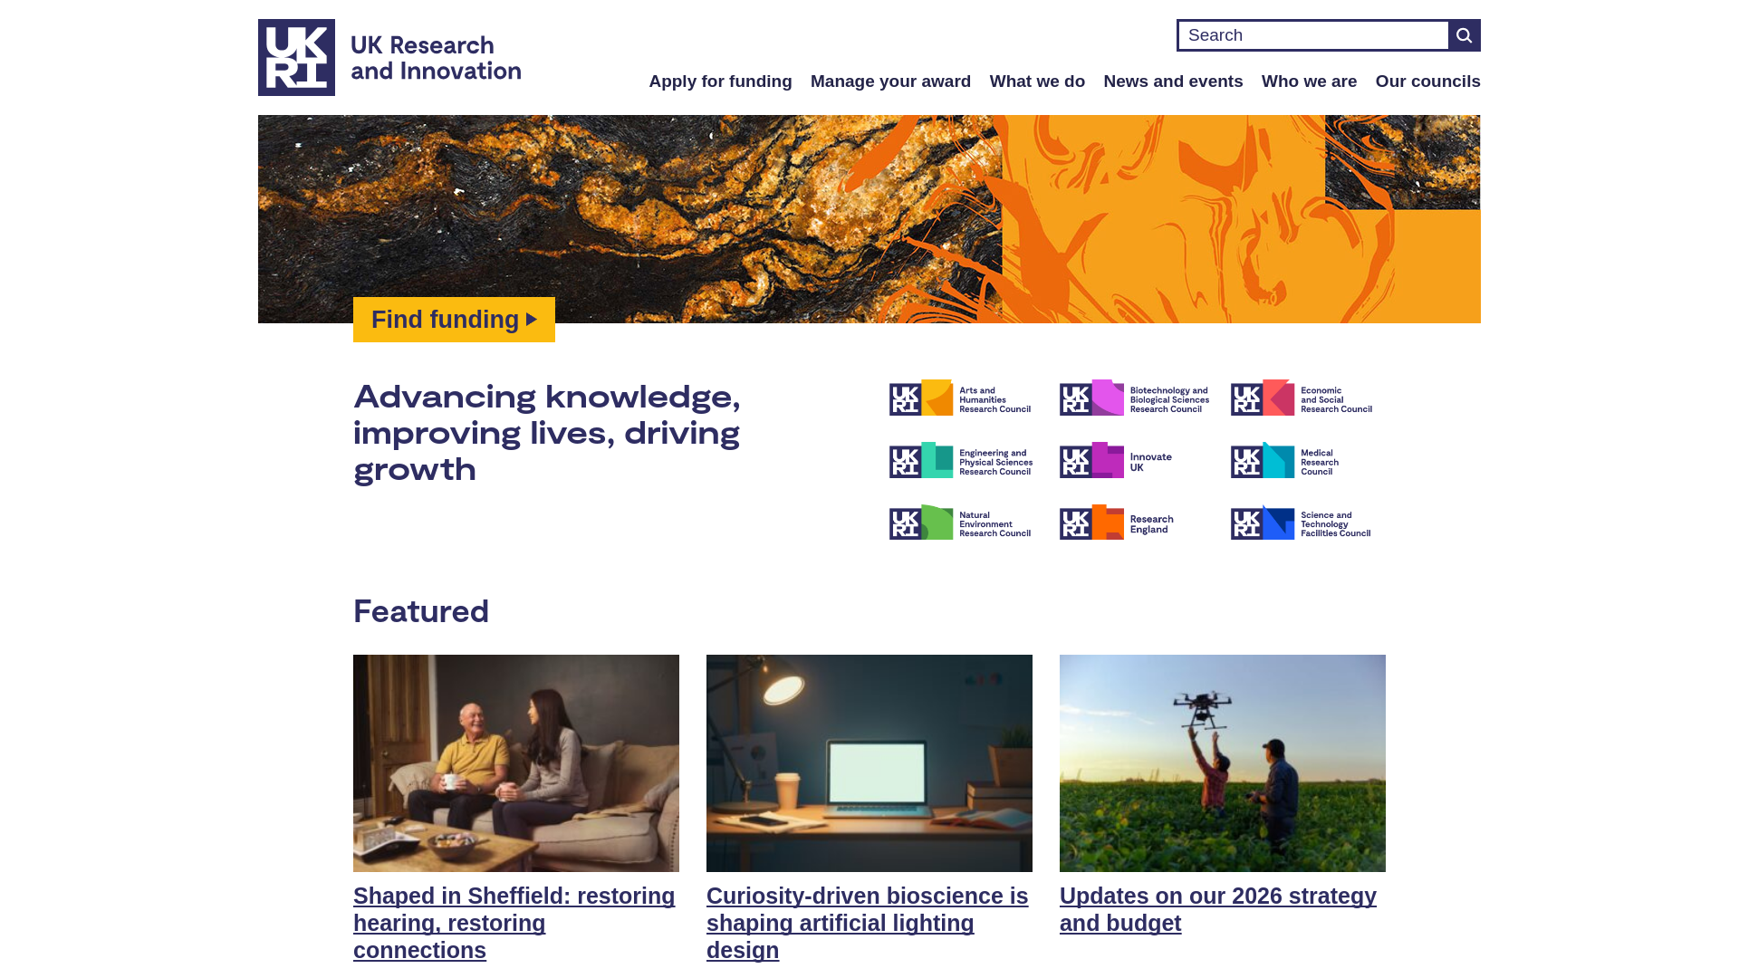Open the Apply for funding menu

720,81
